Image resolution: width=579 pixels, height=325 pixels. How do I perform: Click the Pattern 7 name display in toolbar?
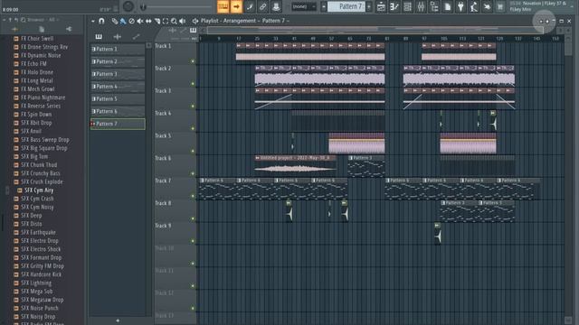(346, 6)
